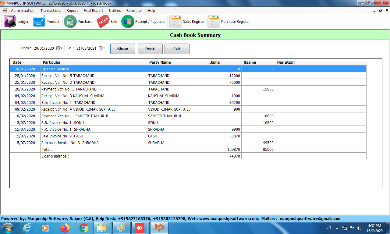Click the Date column header
The image size is (390, 234).
click(25, 62)
